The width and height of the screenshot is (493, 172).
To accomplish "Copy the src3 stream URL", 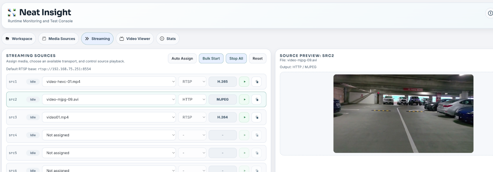I will [257, 117].
